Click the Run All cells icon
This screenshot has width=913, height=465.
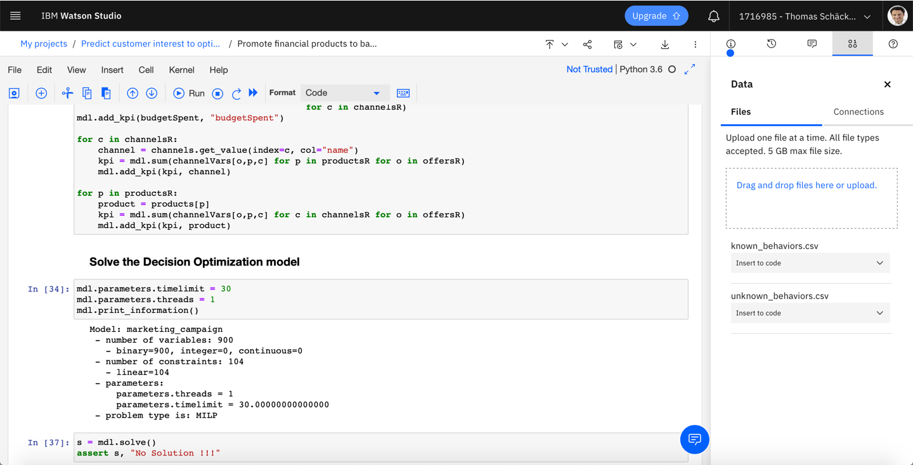click(x=252, y=92)
